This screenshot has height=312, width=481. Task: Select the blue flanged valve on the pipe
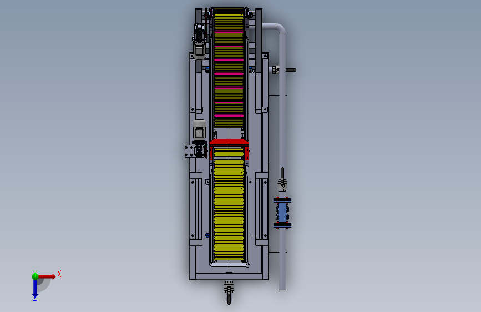click(x=282, y=213)
